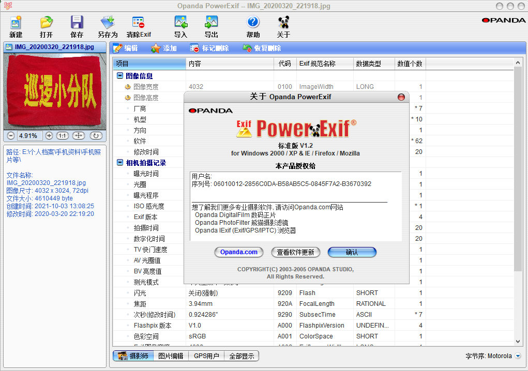This screenshot has width=528, height=371.
Task: Select the 光圈 row
Action: (x=140, y=184)
